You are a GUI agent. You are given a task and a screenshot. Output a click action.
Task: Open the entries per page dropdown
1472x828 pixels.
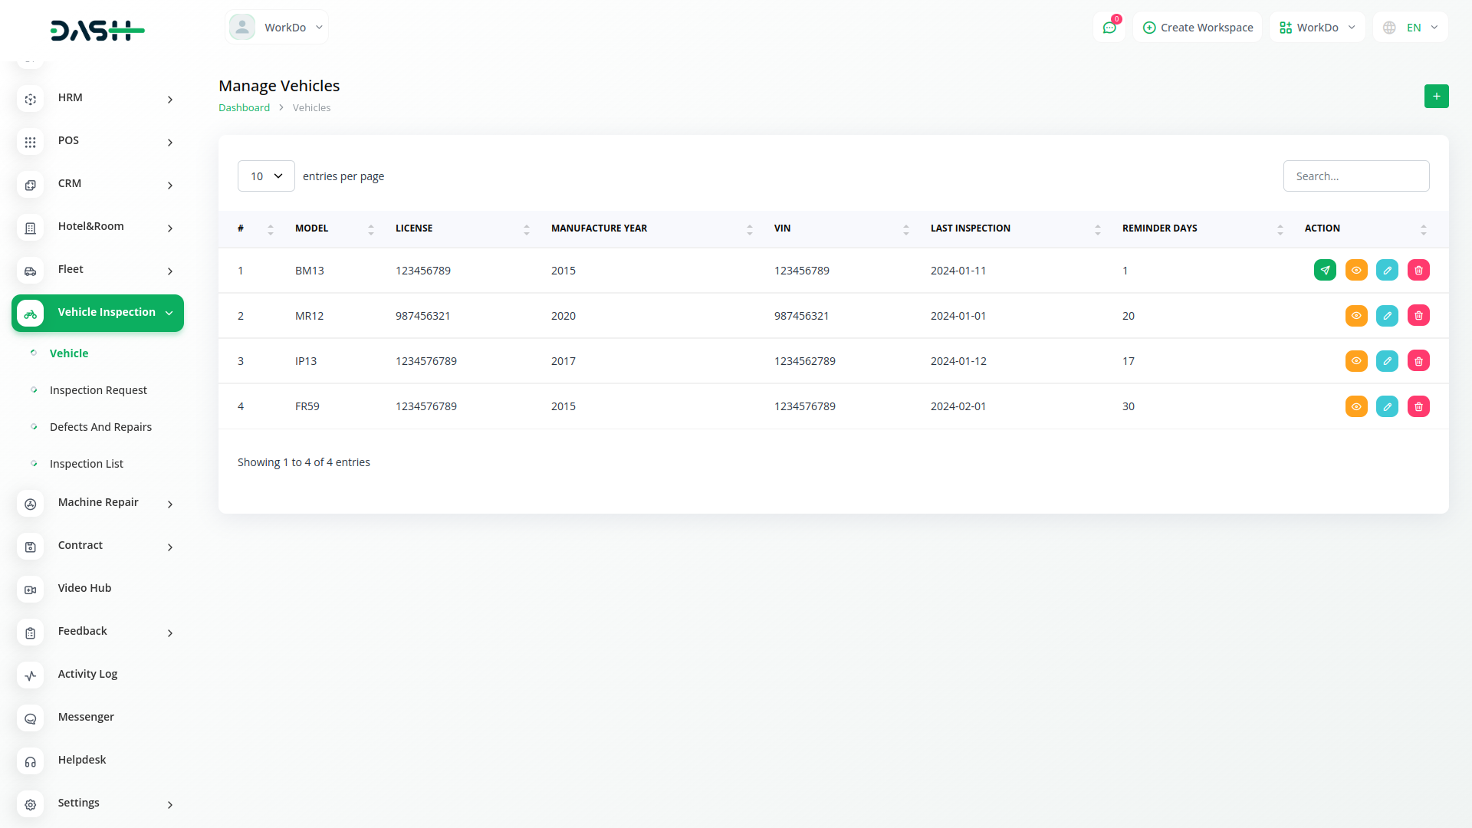click(x=266, y=176)
